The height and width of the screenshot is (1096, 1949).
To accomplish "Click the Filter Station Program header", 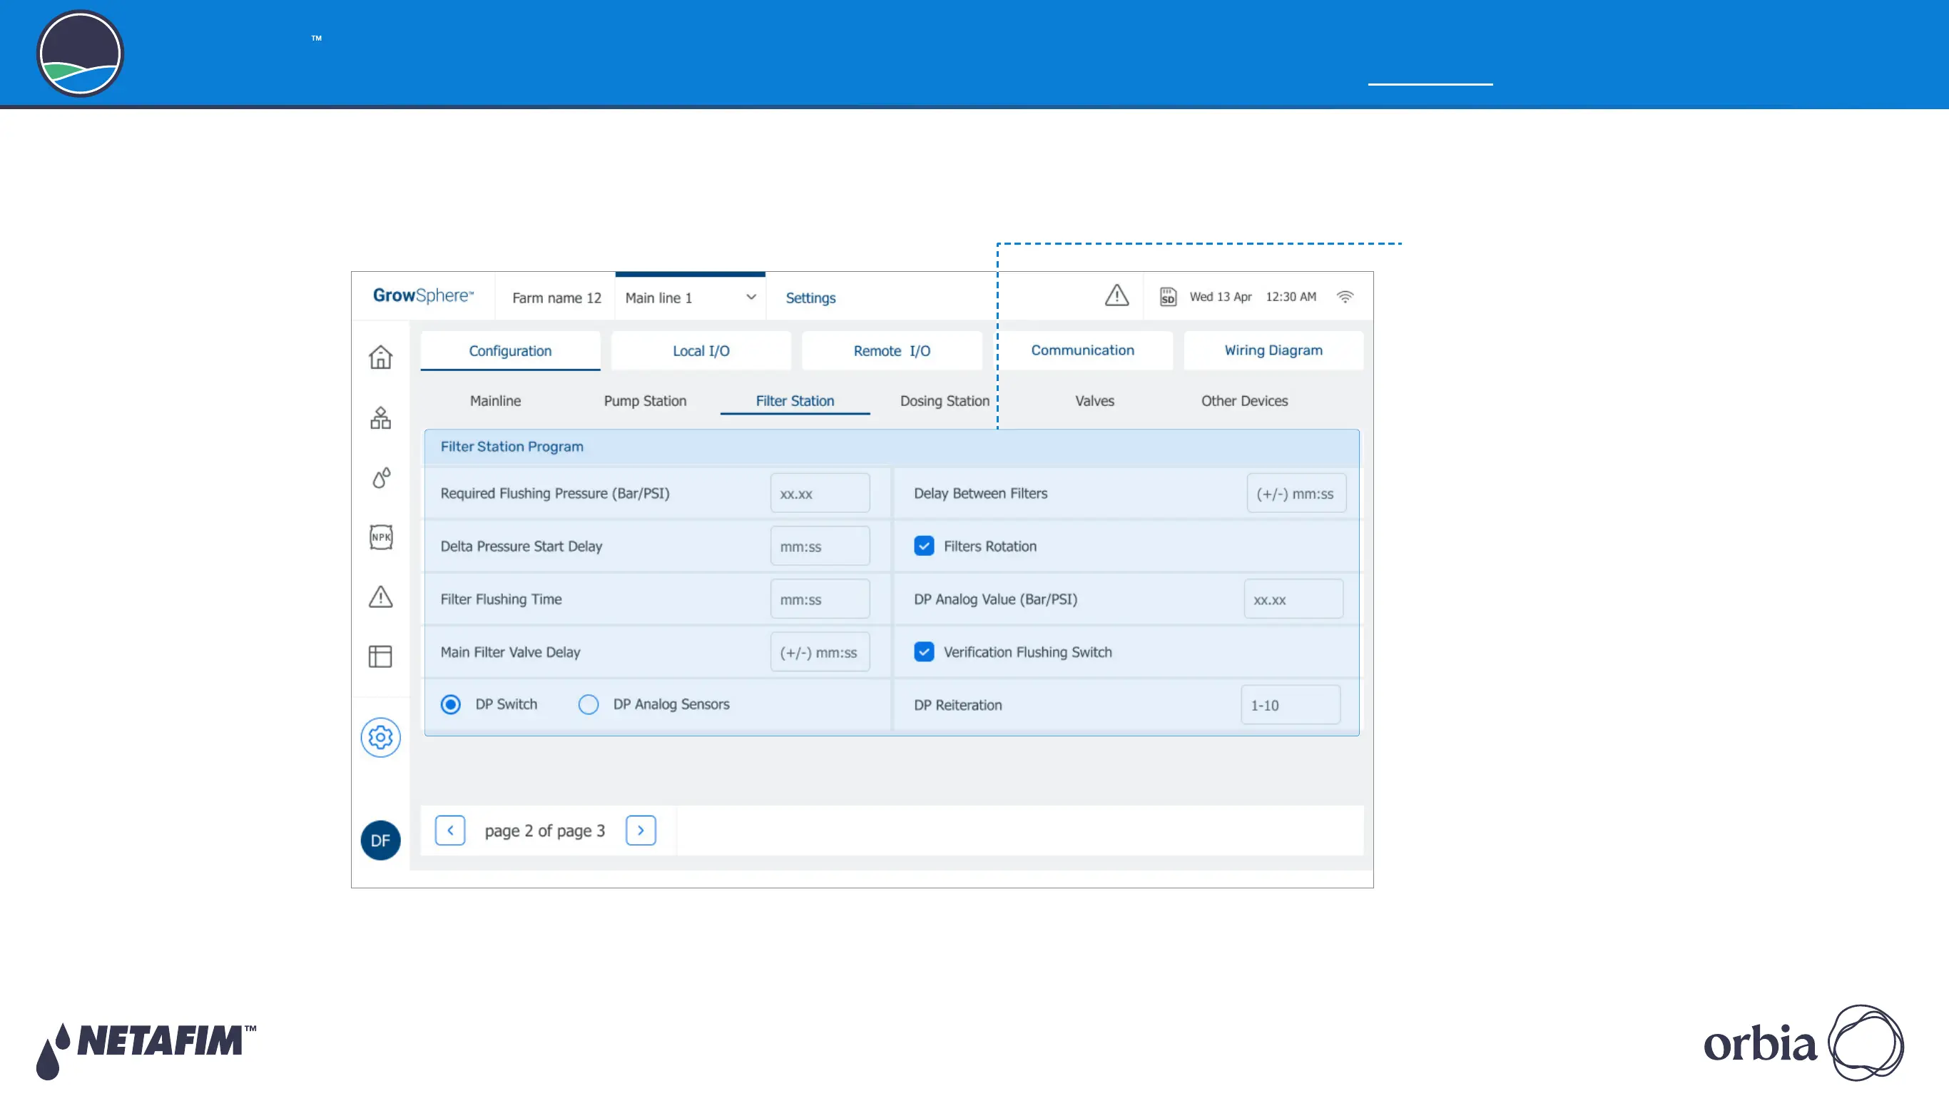I will click(x=891, y=447).
